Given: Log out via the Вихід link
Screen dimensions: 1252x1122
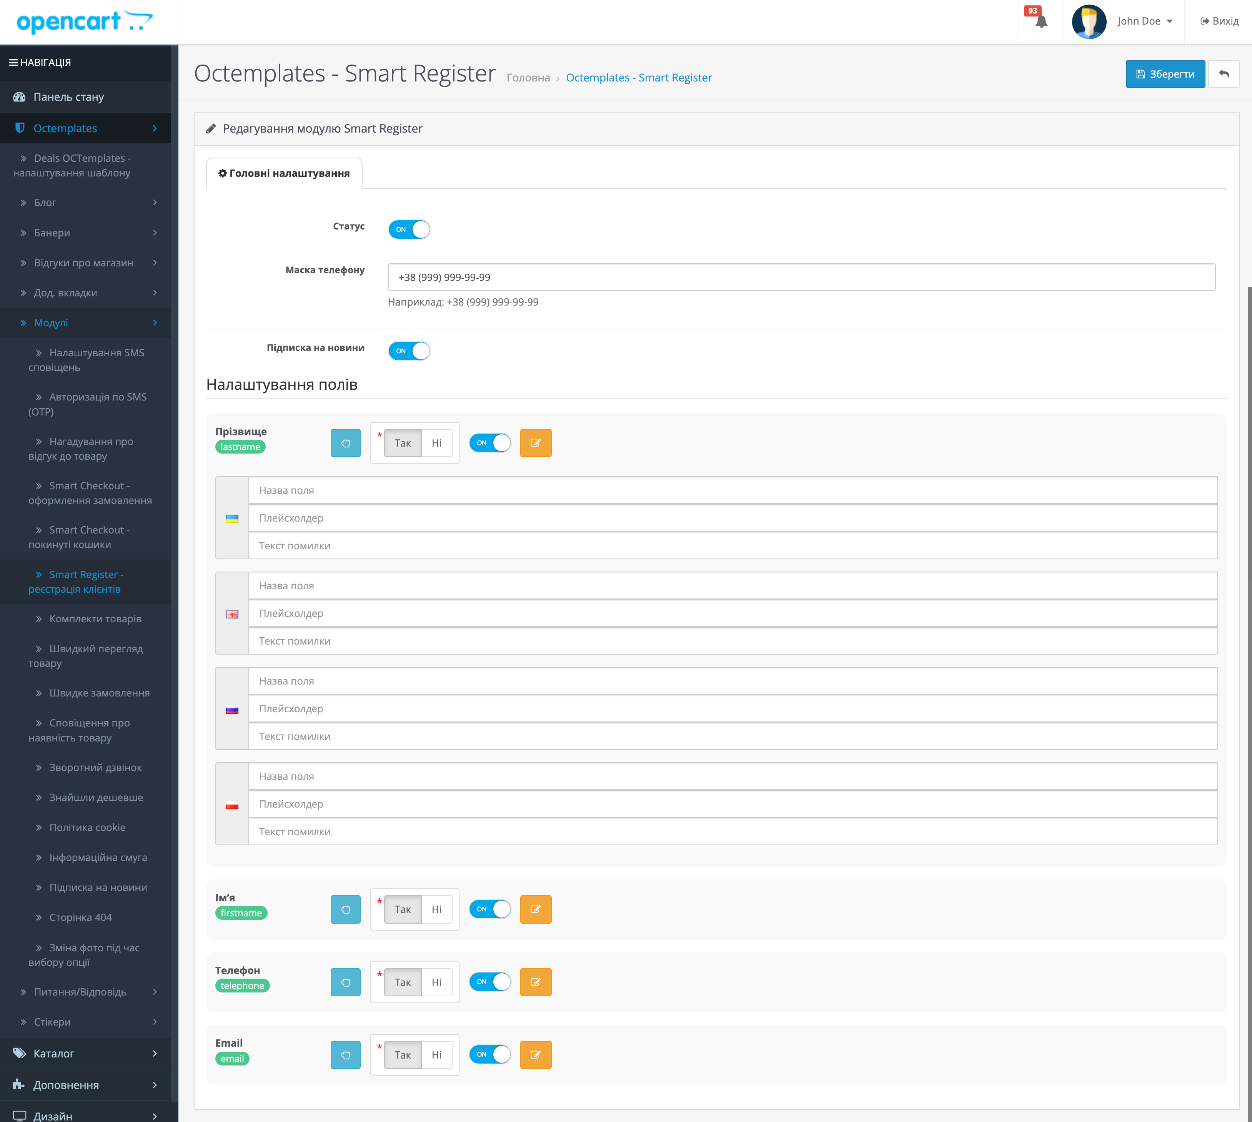Looking at the screenshot, I should point(1219,22).
